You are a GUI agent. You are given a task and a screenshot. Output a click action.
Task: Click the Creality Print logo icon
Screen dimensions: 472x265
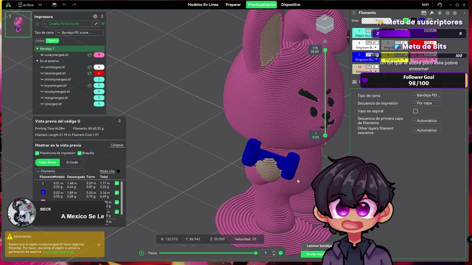click(8, 5)
